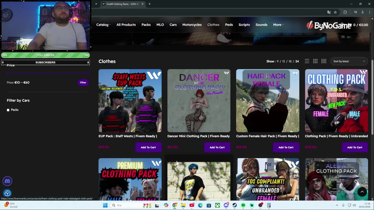Viewport: 374px width, 210px height.
Task: Show hidden system tray icons chevron
Action: click(337, 205)
